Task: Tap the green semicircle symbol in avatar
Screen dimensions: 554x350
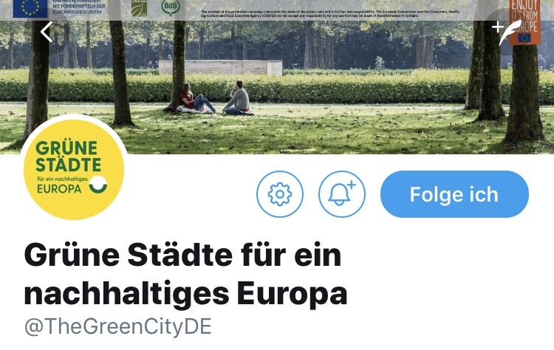Action: (x=98, y=185)
